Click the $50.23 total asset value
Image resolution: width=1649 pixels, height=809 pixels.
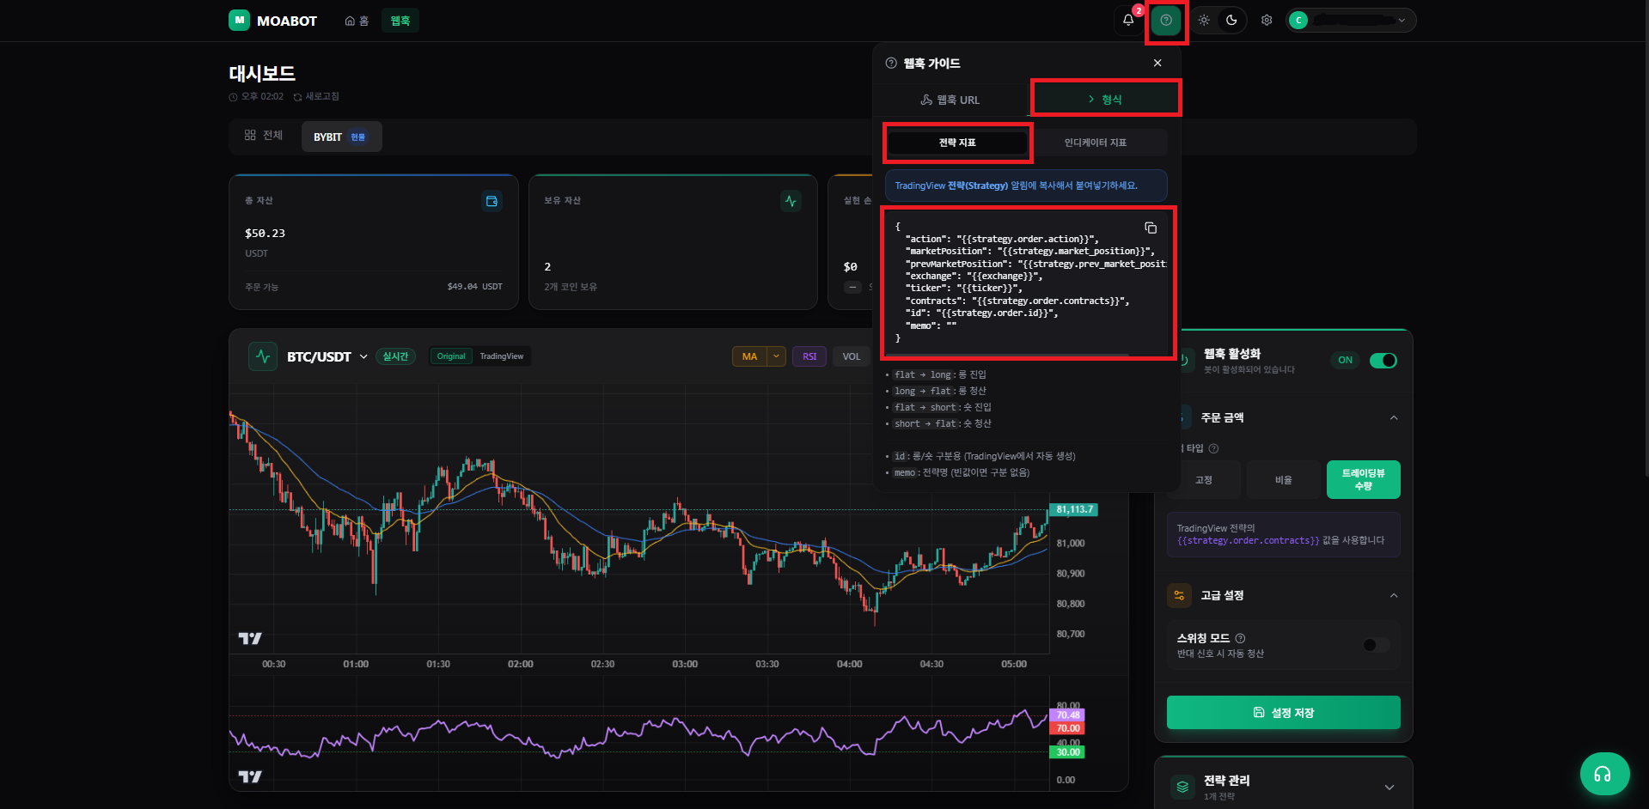click(265, 234)
